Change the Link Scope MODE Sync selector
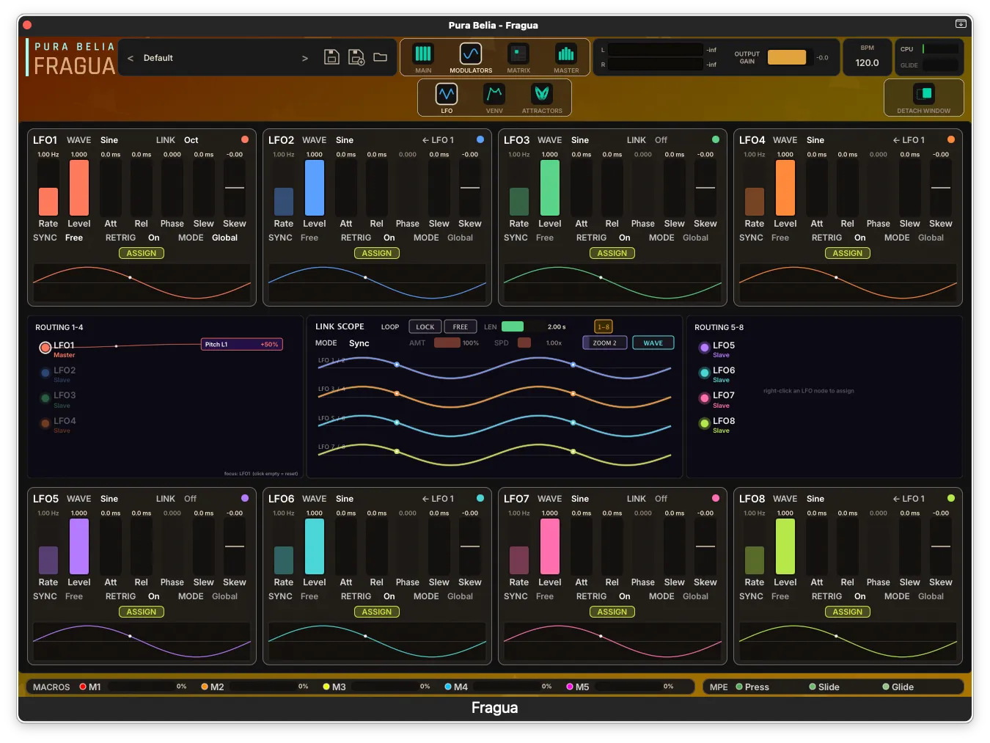 (x=359, y=343)
